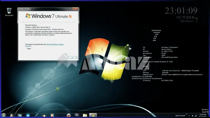Screen dimensions: 210x118
Task: Open the second taskbar icon next to Start
Action: coord(12,115)
